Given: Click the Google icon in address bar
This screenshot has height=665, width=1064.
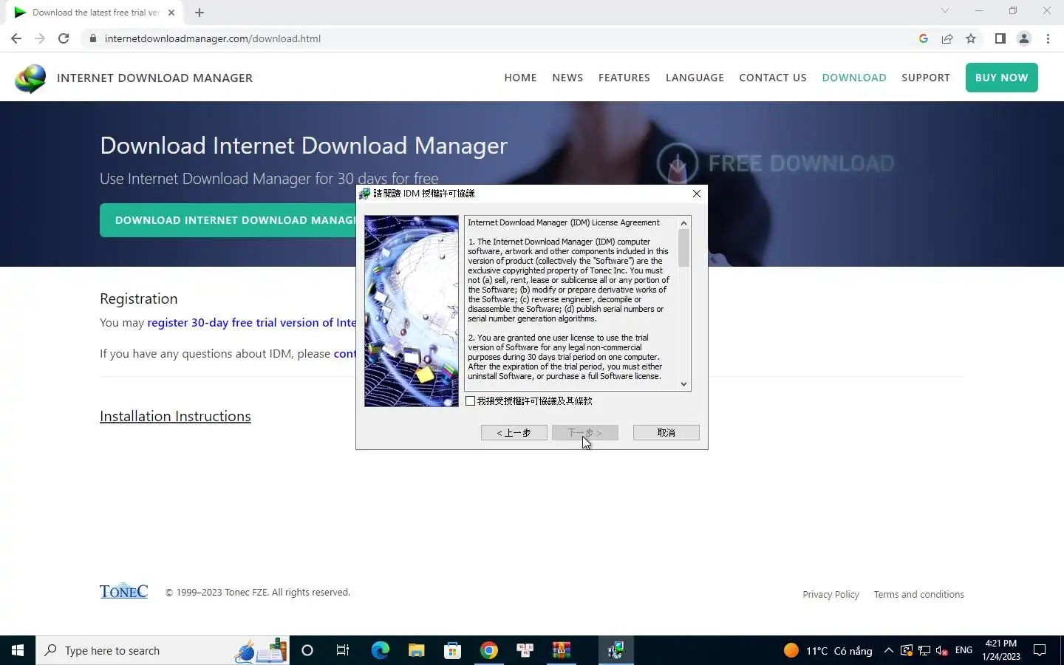Looking at the screenshot, I should pyautogui.click(x=924, y=38).
